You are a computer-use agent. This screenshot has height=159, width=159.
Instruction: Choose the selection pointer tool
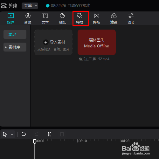pyautogui.click(x=5, y=134)
